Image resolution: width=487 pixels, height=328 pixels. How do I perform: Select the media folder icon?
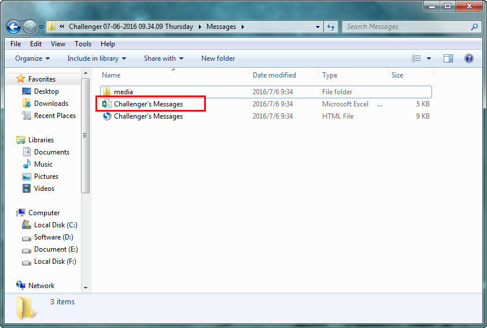tap(106, 91)
